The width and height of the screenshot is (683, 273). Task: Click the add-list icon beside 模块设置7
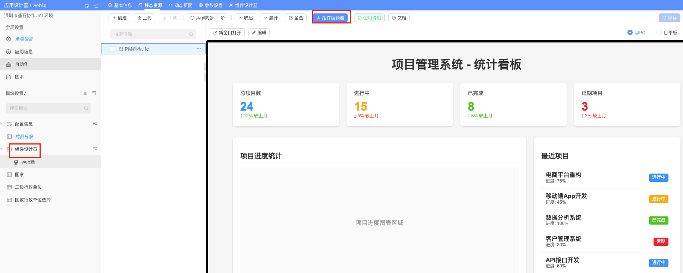pyautogui.click(x=94, y=93)
